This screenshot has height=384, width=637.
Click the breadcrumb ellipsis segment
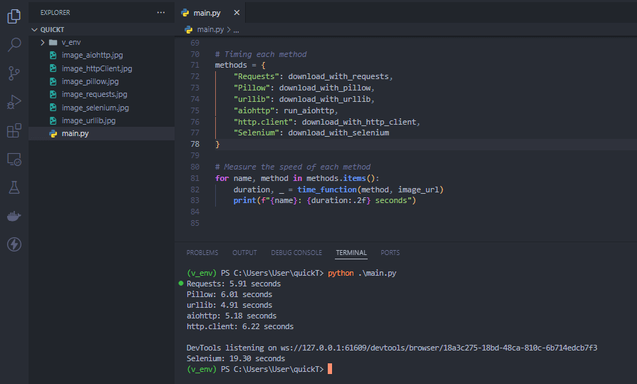pos(236,30)
